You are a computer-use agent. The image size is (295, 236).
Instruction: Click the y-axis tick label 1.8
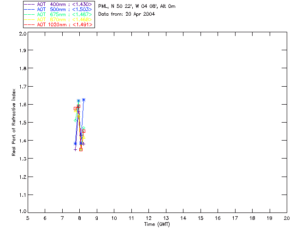tap(23, 68)
